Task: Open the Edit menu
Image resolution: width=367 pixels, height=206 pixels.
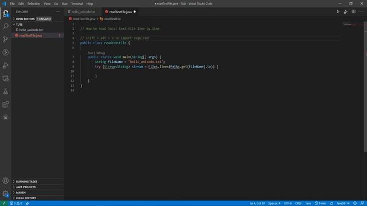Action: (x=21, y=4)
